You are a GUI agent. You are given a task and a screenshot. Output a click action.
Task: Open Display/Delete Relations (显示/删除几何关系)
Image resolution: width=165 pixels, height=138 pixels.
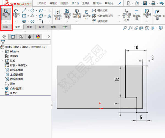pyautogui.click(x=127, y=15)
